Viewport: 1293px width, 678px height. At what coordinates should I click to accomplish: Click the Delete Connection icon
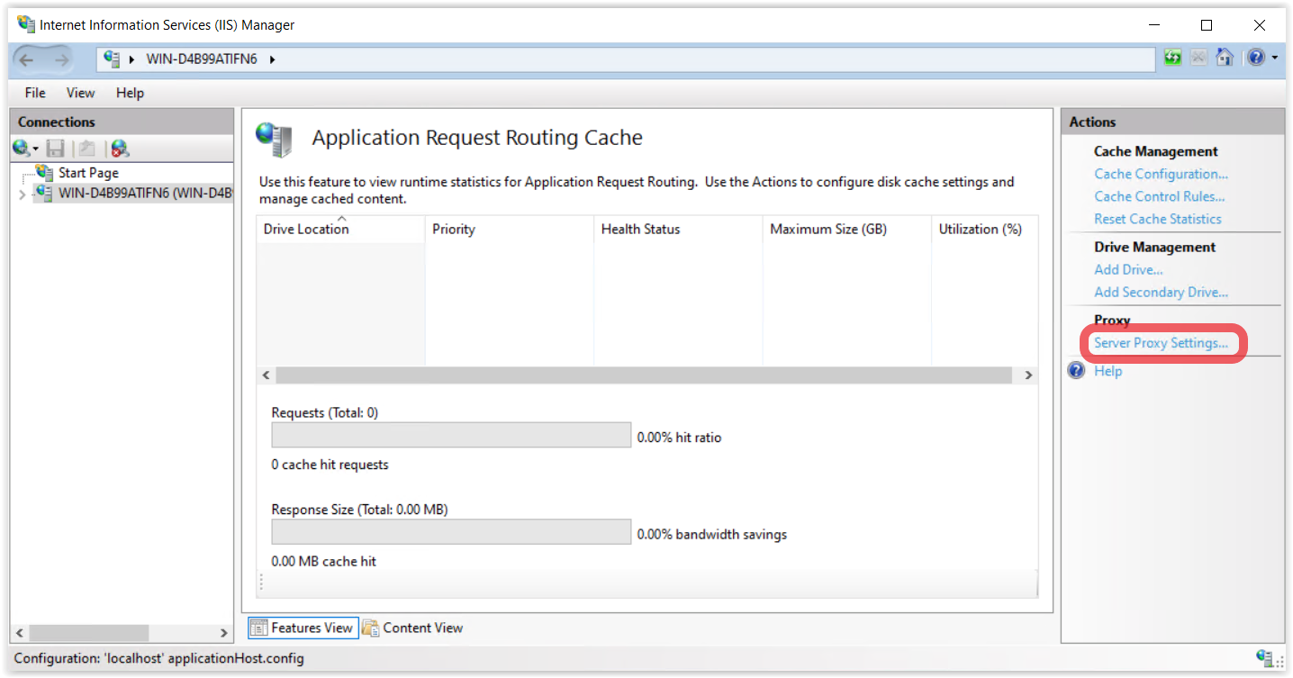pos(120,149)
